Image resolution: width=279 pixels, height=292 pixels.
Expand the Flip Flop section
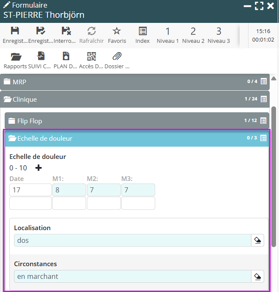pos(127,121)
